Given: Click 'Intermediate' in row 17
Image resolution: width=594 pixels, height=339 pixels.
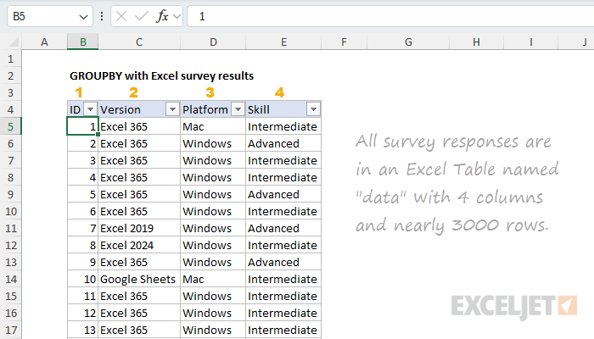Looking at the screenshot, I should point(283,330).
